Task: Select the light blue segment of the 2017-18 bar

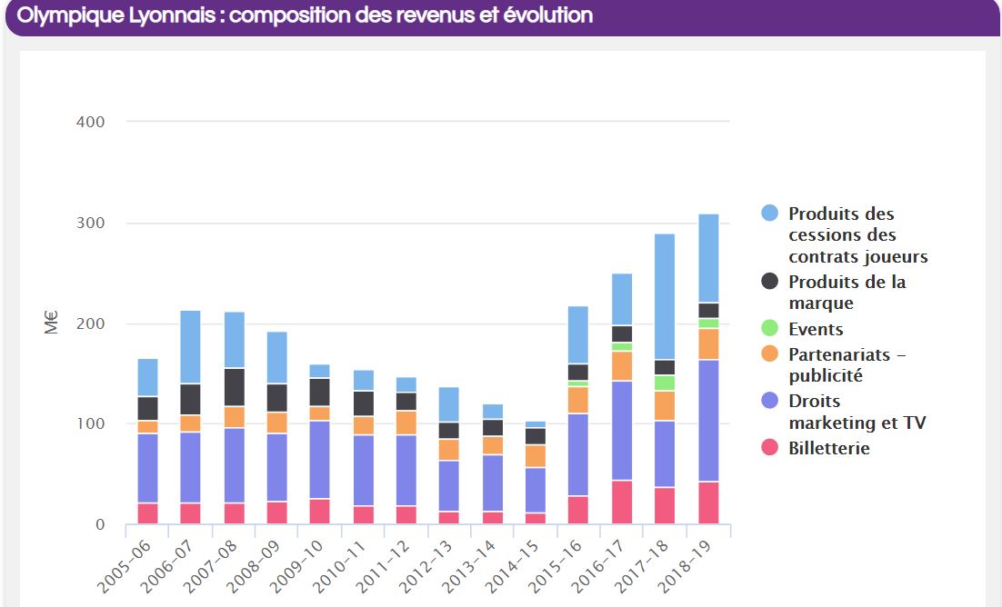Action: 665,296
